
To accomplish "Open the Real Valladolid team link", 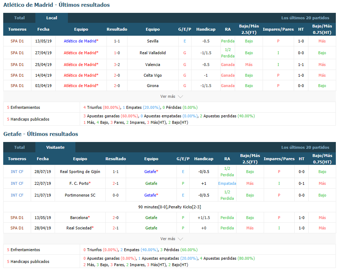I will click(153, 53).
